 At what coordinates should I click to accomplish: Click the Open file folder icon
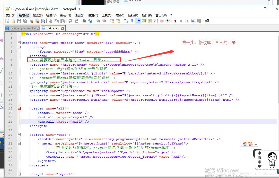[x=13, y=21]
